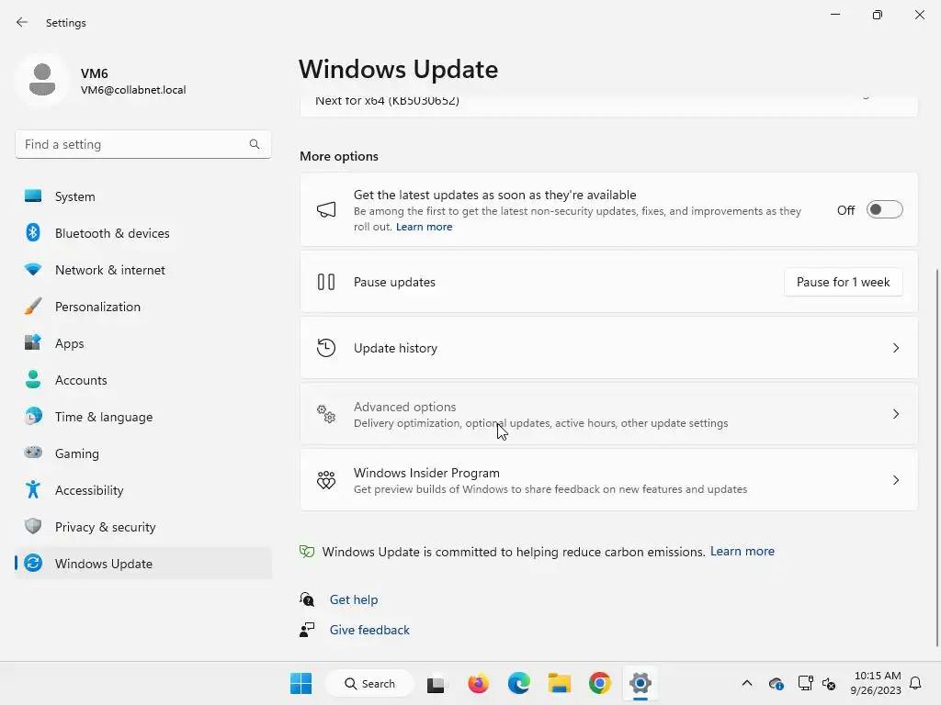Click the Windows Update sync icon in sidebar
This screenshot has height=705, width=941.
(33, 563)
